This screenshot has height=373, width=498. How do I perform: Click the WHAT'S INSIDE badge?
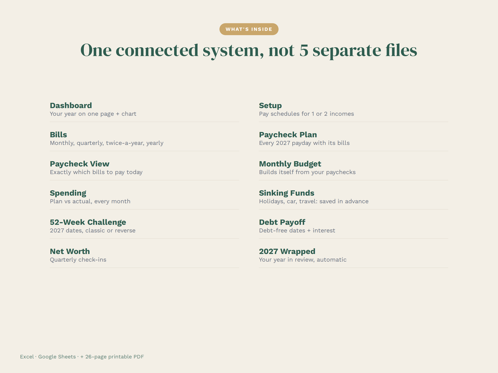[249, 29]
